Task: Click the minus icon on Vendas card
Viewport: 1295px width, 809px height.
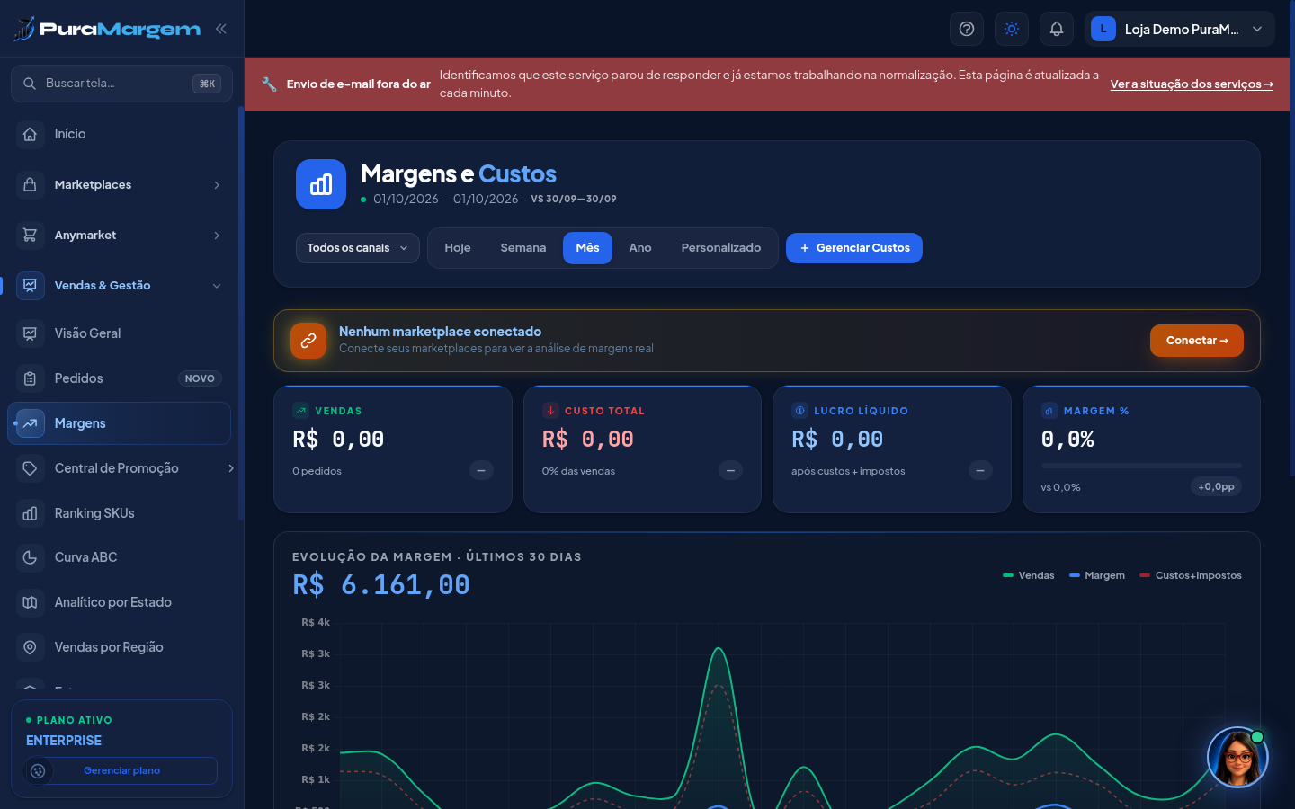Action: pyautogui.click(x=481, y=470)
